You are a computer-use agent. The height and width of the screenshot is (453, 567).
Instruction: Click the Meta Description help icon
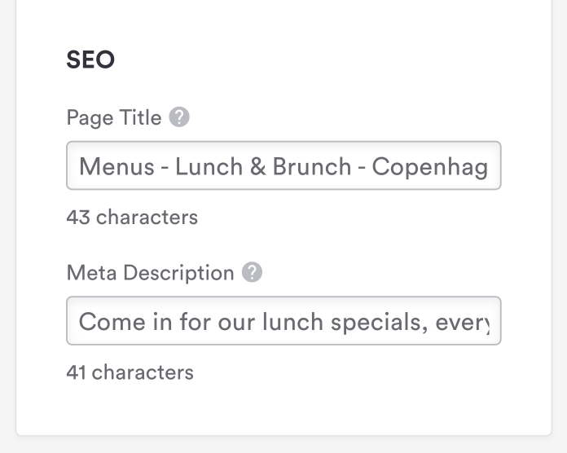[253, 272]
